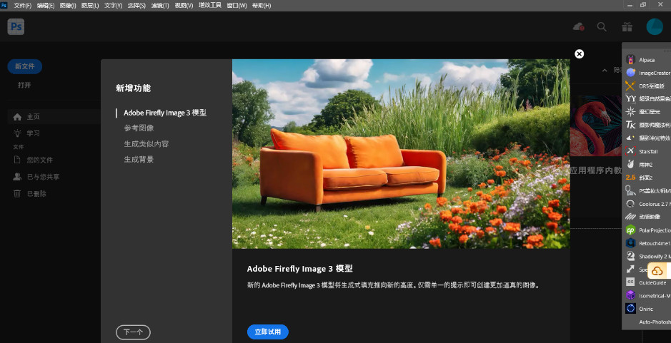Click the 2.5 orange plugin icon

[x=630, y=178]
